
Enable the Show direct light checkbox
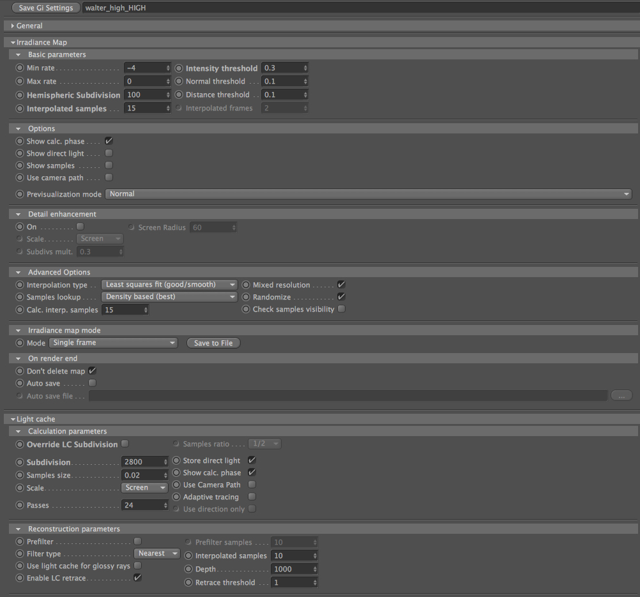(109, 153)
